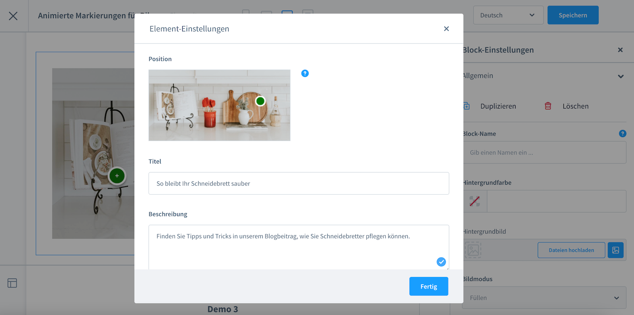Open the Bildmodus Füllen dropdown
Image resolution: width=634 pixels, height=315 pixels.
coord(544,298)
